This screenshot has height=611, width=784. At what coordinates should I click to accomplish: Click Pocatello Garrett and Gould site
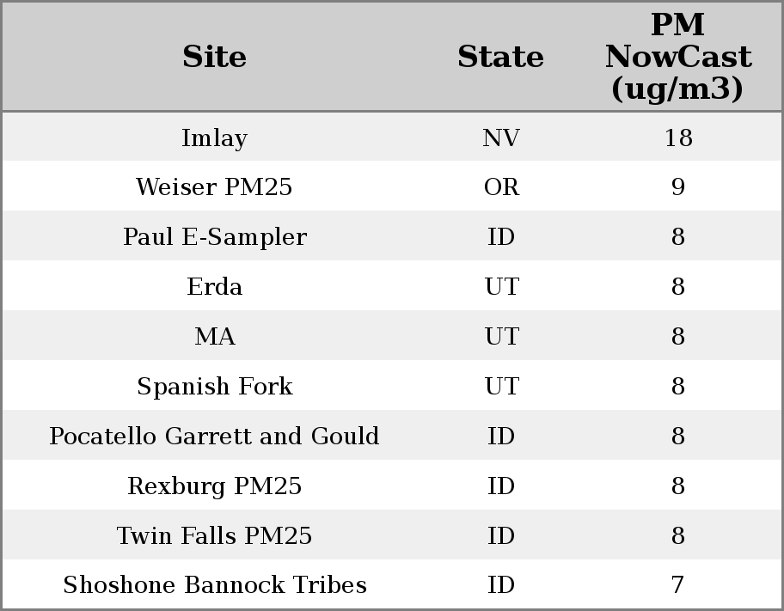coord(214,437)
